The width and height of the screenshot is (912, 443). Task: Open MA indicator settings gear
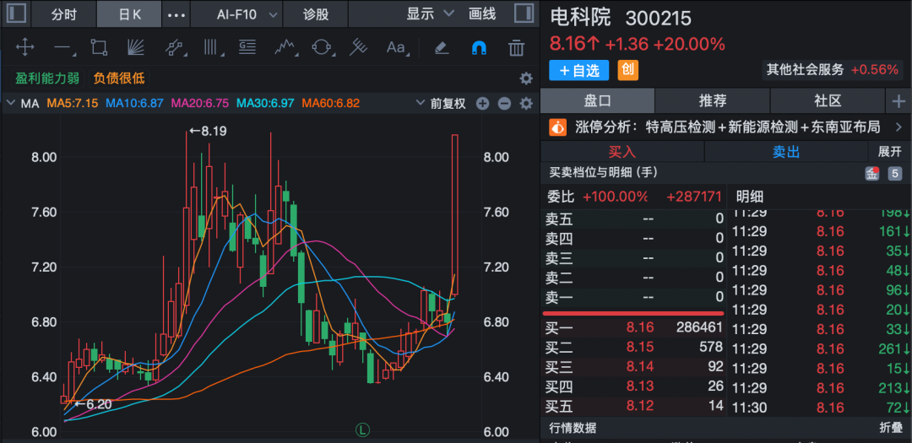[526, 104]
